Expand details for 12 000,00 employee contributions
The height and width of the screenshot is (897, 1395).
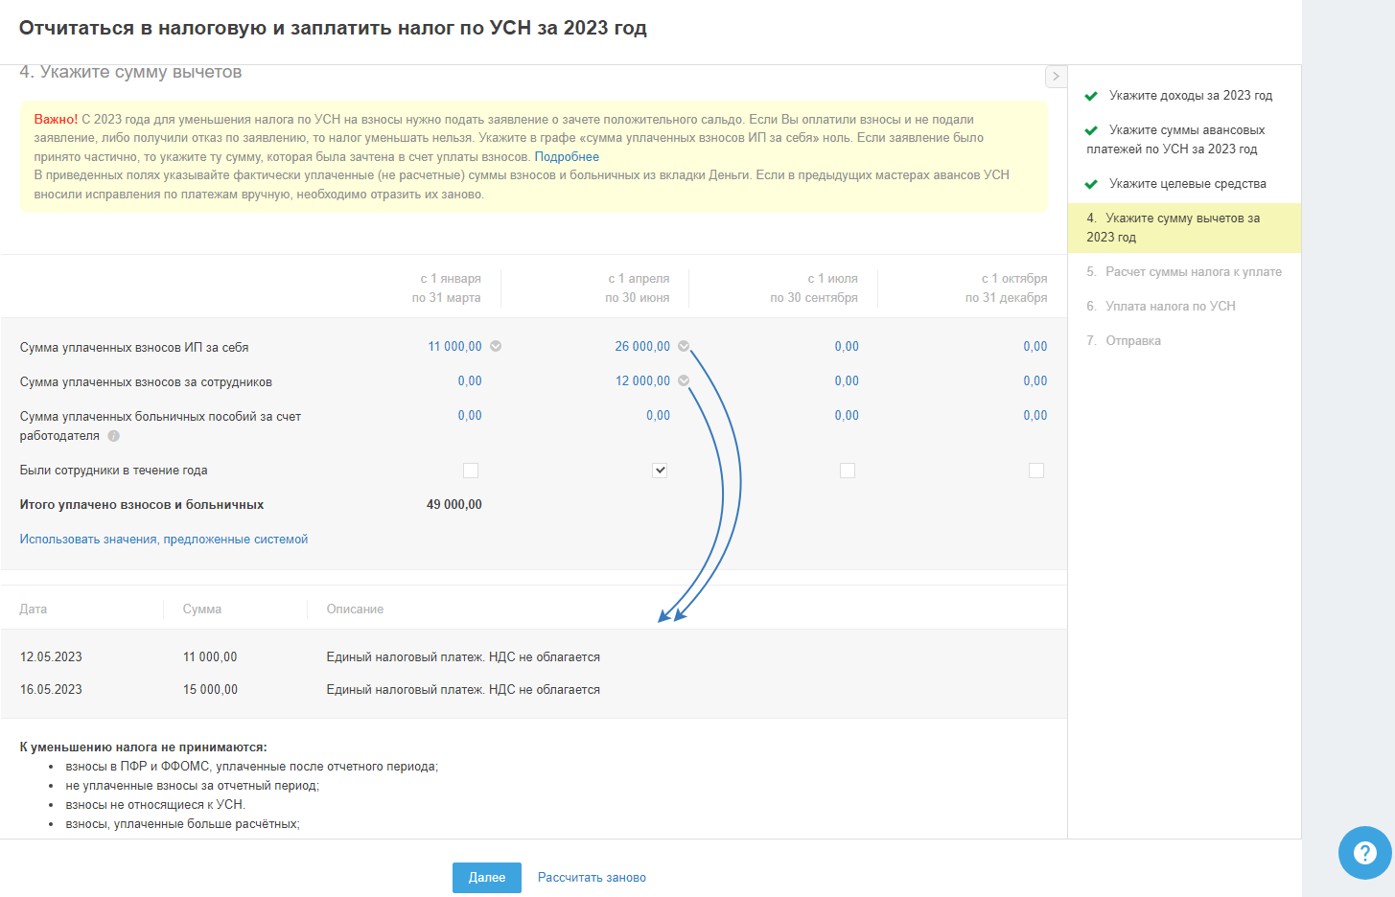684,381
